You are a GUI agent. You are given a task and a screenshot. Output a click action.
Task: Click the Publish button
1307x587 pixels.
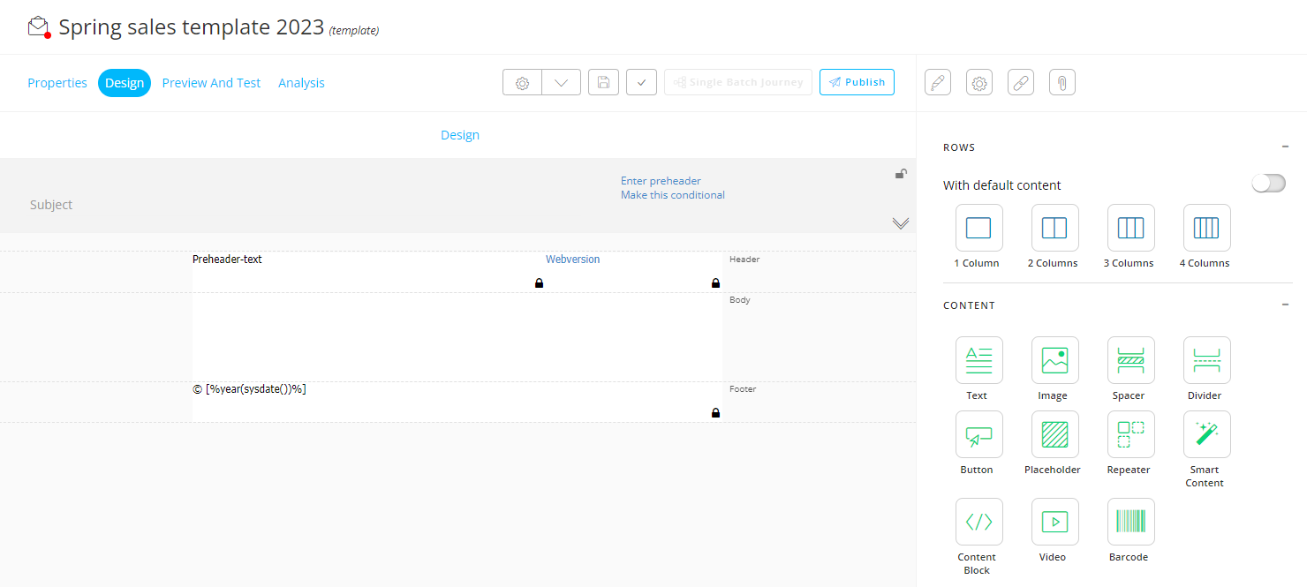point(857,82)
